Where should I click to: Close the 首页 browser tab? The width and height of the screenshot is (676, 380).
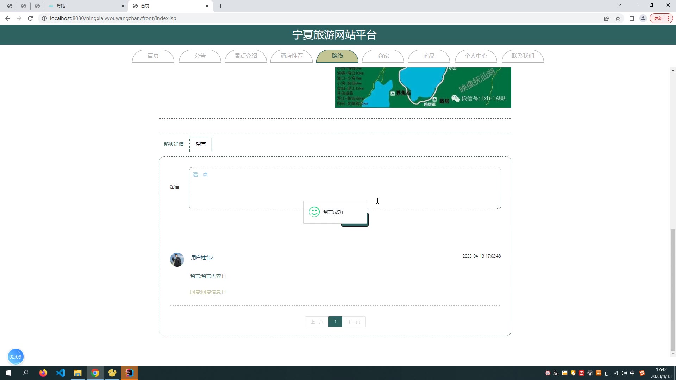[207, 6]
